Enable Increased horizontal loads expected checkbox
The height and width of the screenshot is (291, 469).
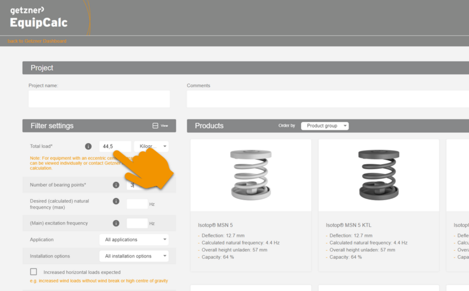(34, 271)
